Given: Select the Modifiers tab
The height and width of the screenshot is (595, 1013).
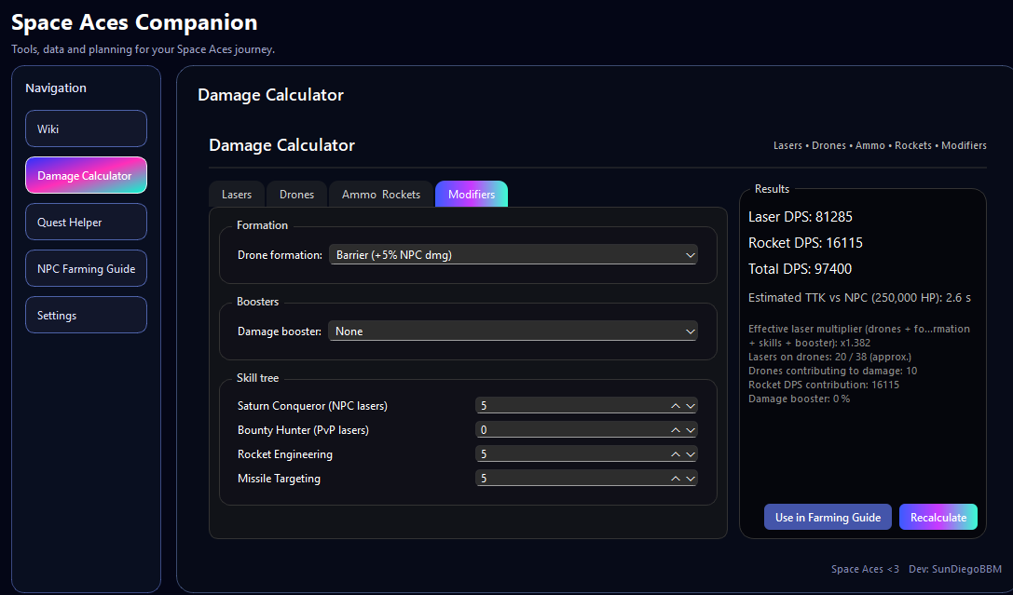Looking at the screenshot, I should click(472, 194).
